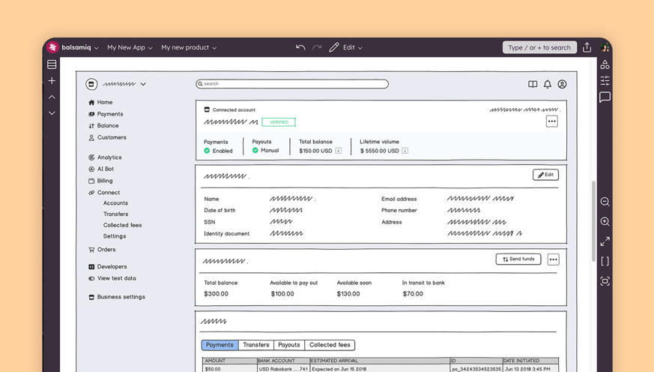Click the quick add search field
Image resolution: width=654 pixels, height=372 pixels.
click(539, 47)
